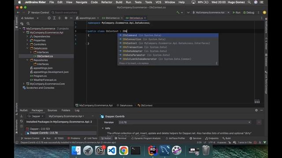Toggle the Unit Tests tool window

point(91,138)
